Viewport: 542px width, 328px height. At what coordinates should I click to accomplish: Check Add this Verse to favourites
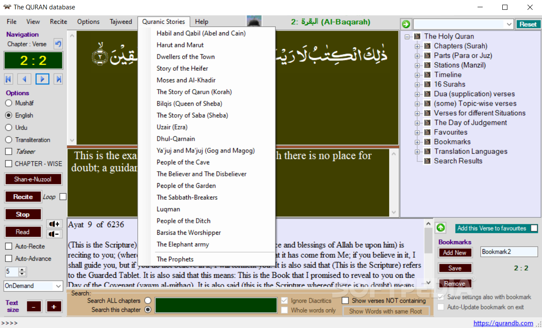[533, 228]
